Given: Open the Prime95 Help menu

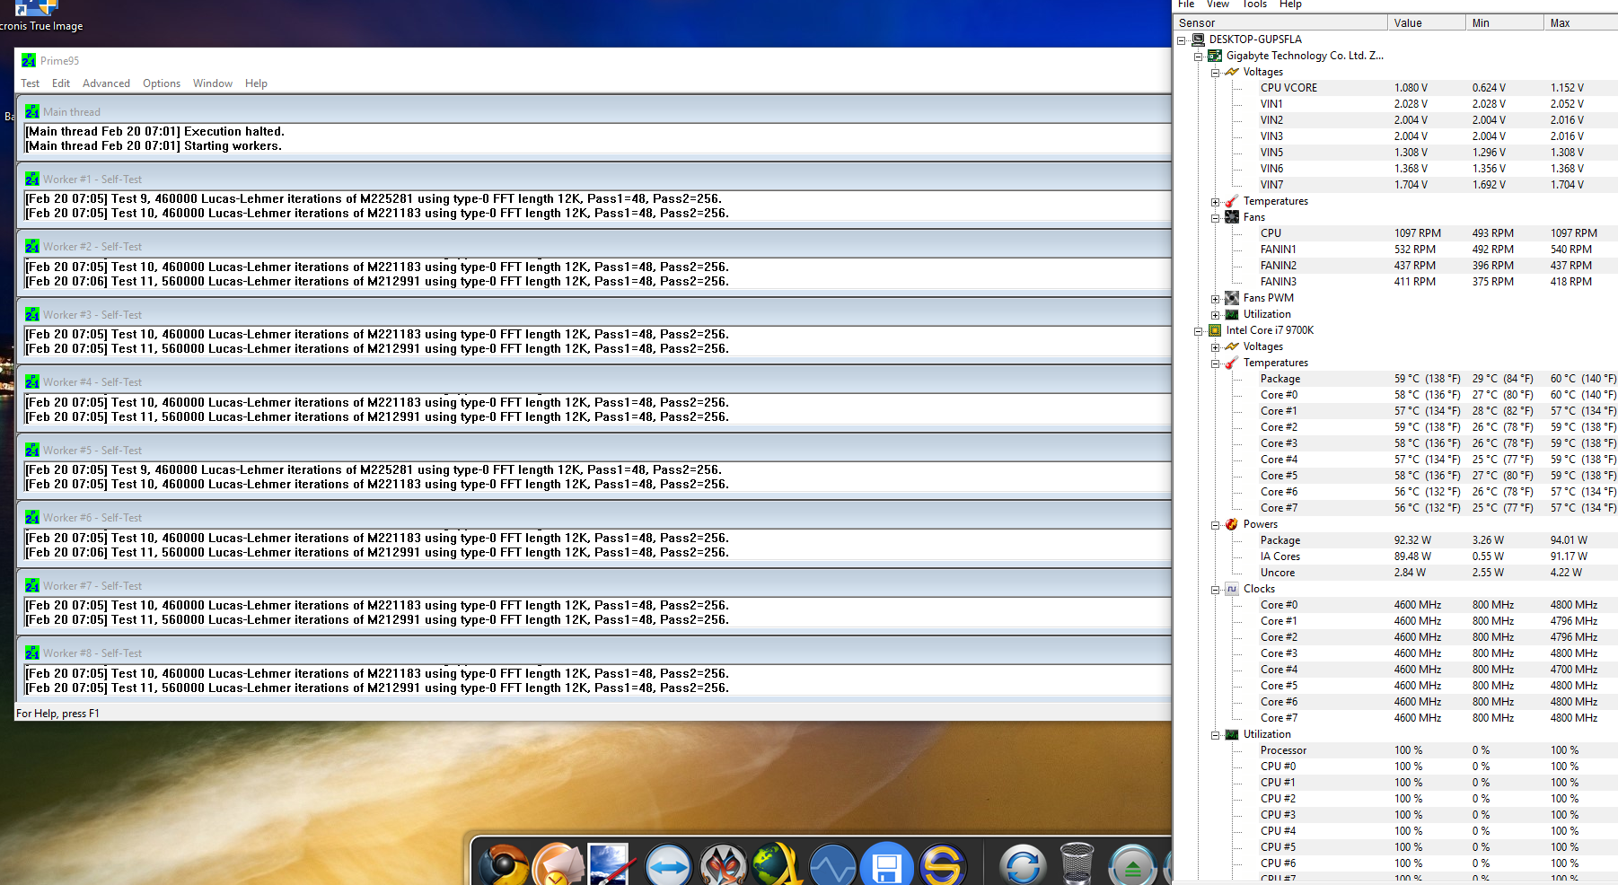Looking at the screenshot, I should pyautogui.click(x=256, y=83).
